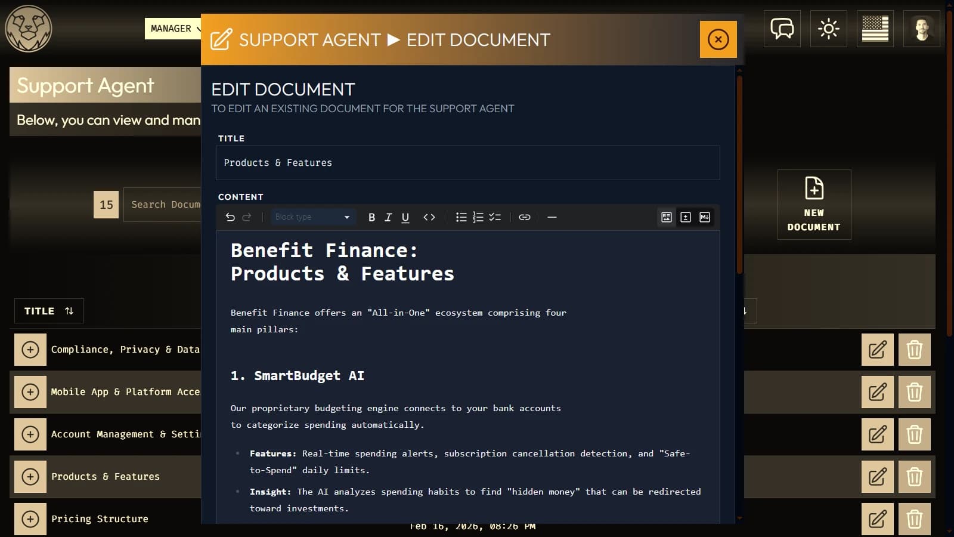This screenshot has width=954, height=537.
Task: Click inside the document Title field
Action: pyautogui.click(x=467, y=162)
